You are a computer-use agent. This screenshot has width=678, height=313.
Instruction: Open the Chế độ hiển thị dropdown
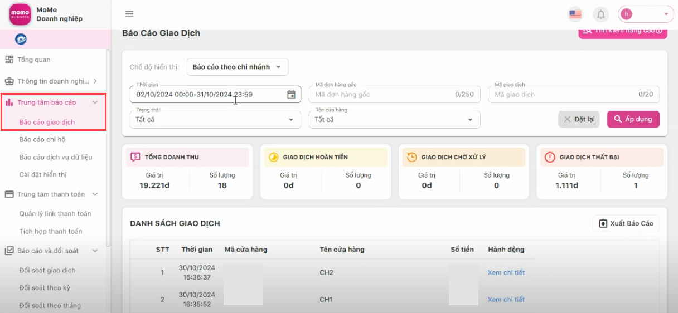(238, 67)
